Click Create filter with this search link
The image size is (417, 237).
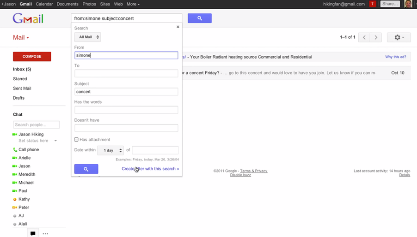click(x=150, y=169)
